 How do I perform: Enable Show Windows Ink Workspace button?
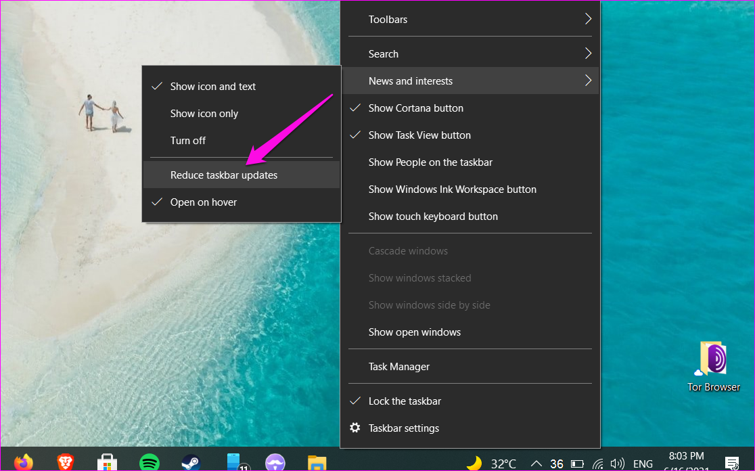point(470,189)
